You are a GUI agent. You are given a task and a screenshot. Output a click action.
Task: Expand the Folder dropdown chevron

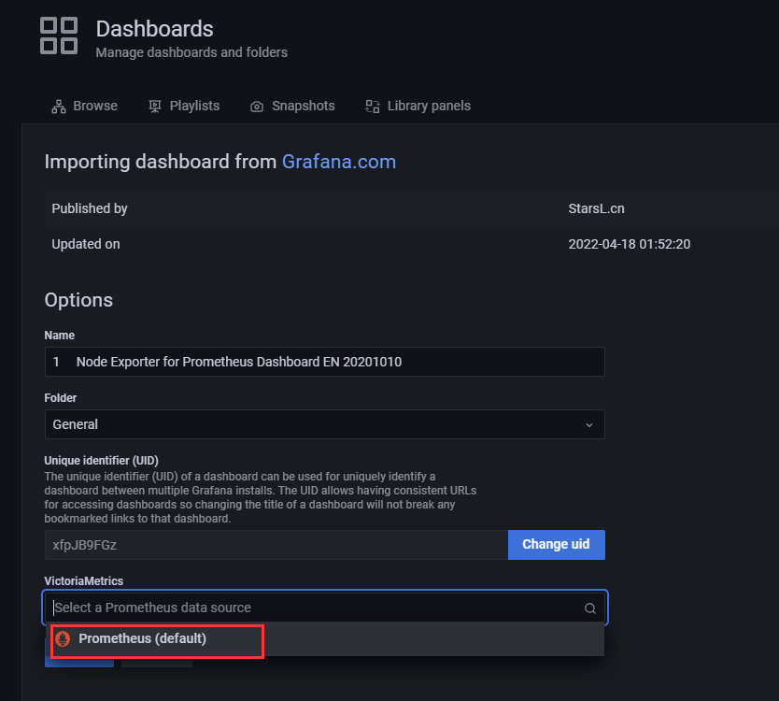[x=589, y=424]
